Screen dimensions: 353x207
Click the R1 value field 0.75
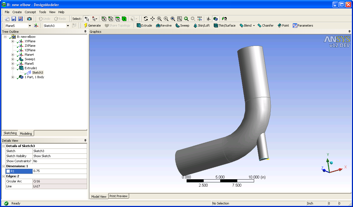coord(60,171)
